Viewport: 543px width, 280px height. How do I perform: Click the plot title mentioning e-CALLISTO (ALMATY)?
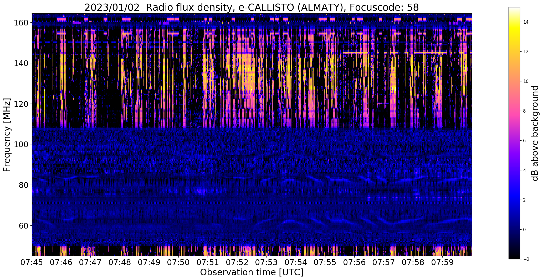[252, 7]
